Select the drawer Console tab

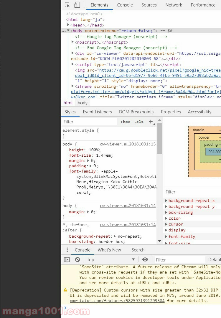pyautogui.click(x=83, y=250)
